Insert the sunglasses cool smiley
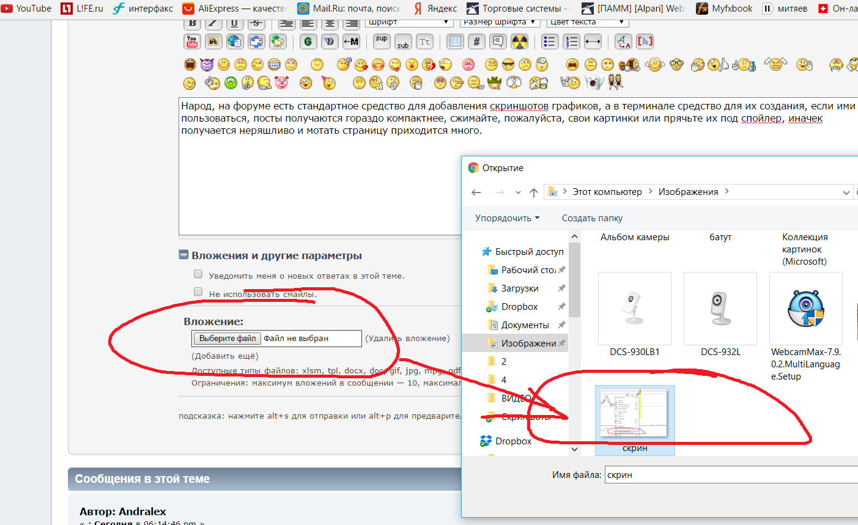This screenshot has width=858, height=525. pyautogui.click(x=508, y=64)
